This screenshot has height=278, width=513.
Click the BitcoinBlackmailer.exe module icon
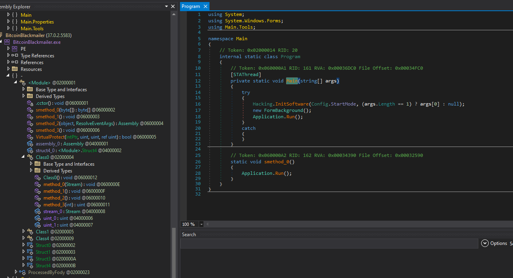pos(7,42)
